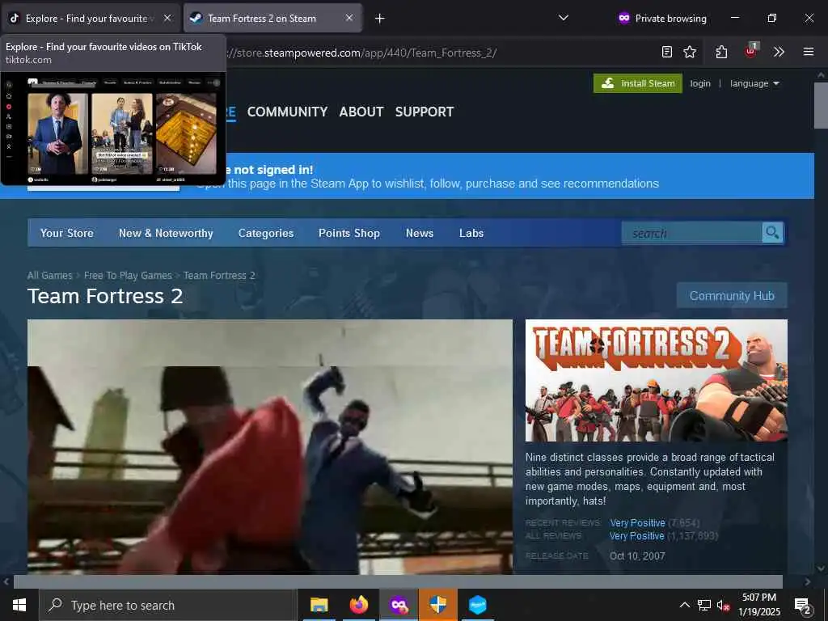Click the Team Fortress 2 header image
Screen dimensions: 828x621
point(657,380)
